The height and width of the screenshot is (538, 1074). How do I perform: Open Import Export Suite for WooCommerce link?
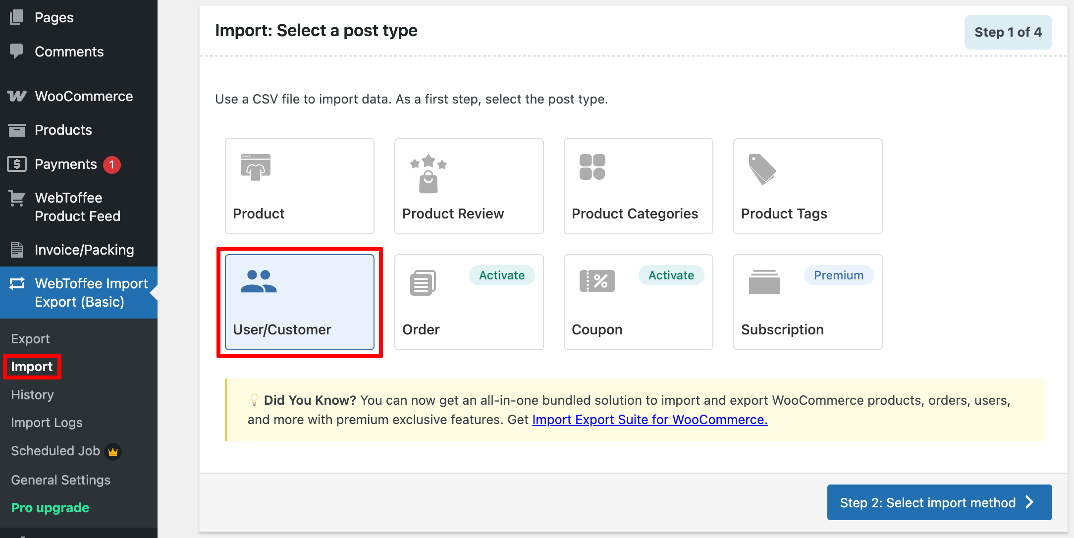click(x=650, y=420)
